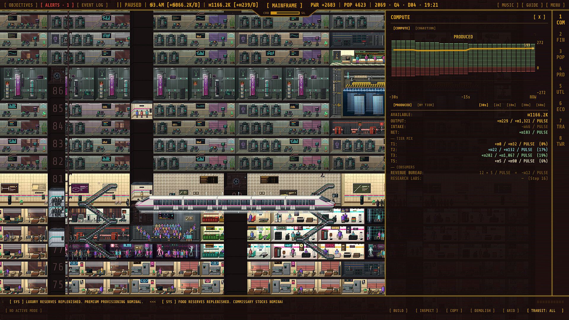The height and width of the screenshot is (320, 569).
Task: Click the Mainframe button in the top bar
Action: pos(284,5)
